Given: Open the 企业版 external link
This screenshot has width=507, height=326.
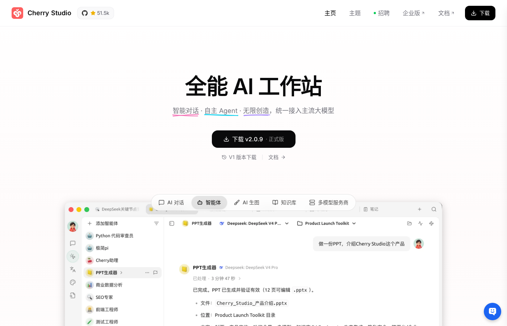Looking at the screenshot, I should 414,13.
